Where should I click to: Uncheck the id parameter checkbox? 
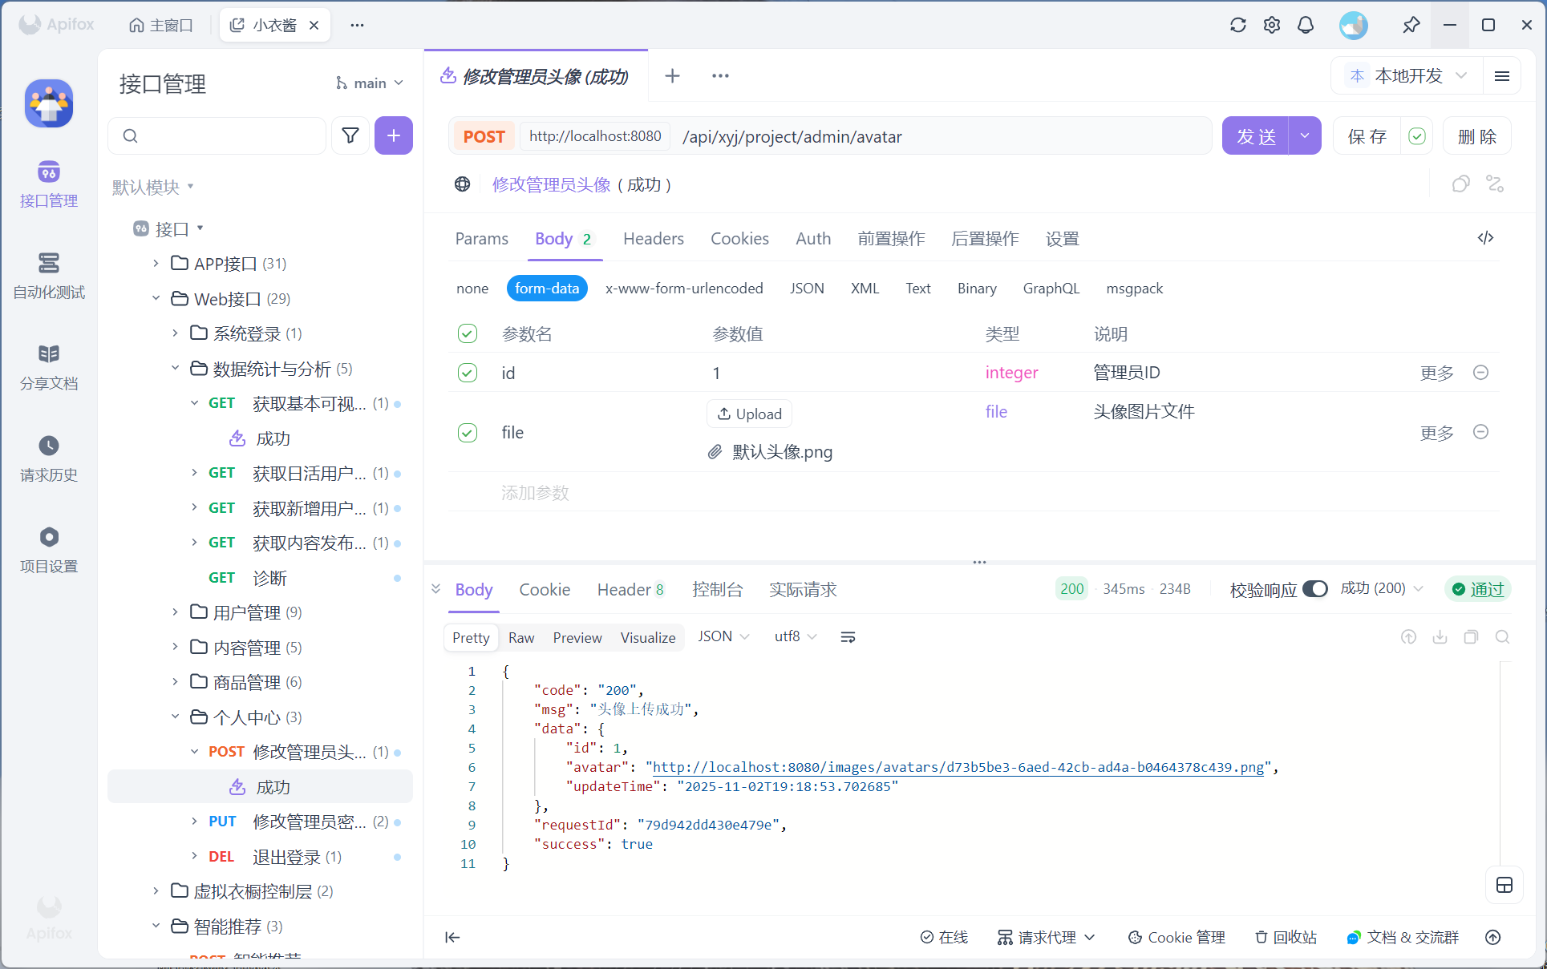468,373
